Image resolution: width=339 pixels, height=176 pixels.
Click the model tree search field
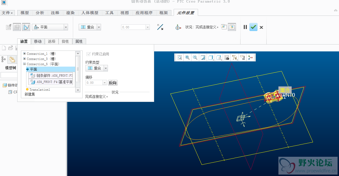click(9, 75)
